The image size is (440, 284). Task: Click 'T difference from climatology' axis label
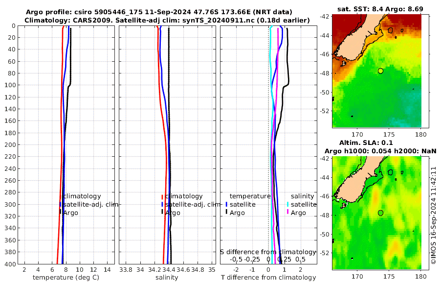point(268,278)
